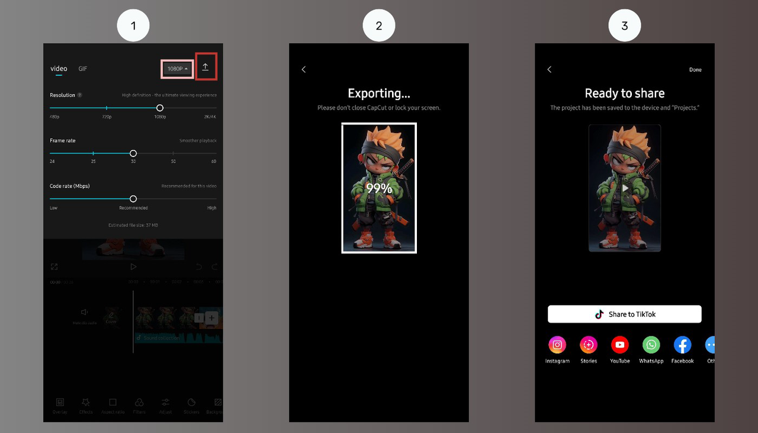
Task: Switch to the GIF tab
Action: point(82,69)
